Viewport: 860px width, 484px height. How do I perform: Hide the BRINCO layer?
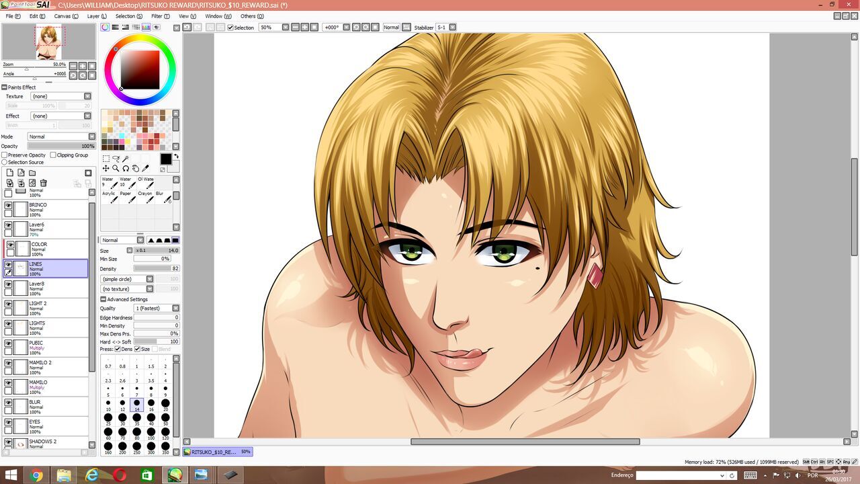[x=8, y=206]
